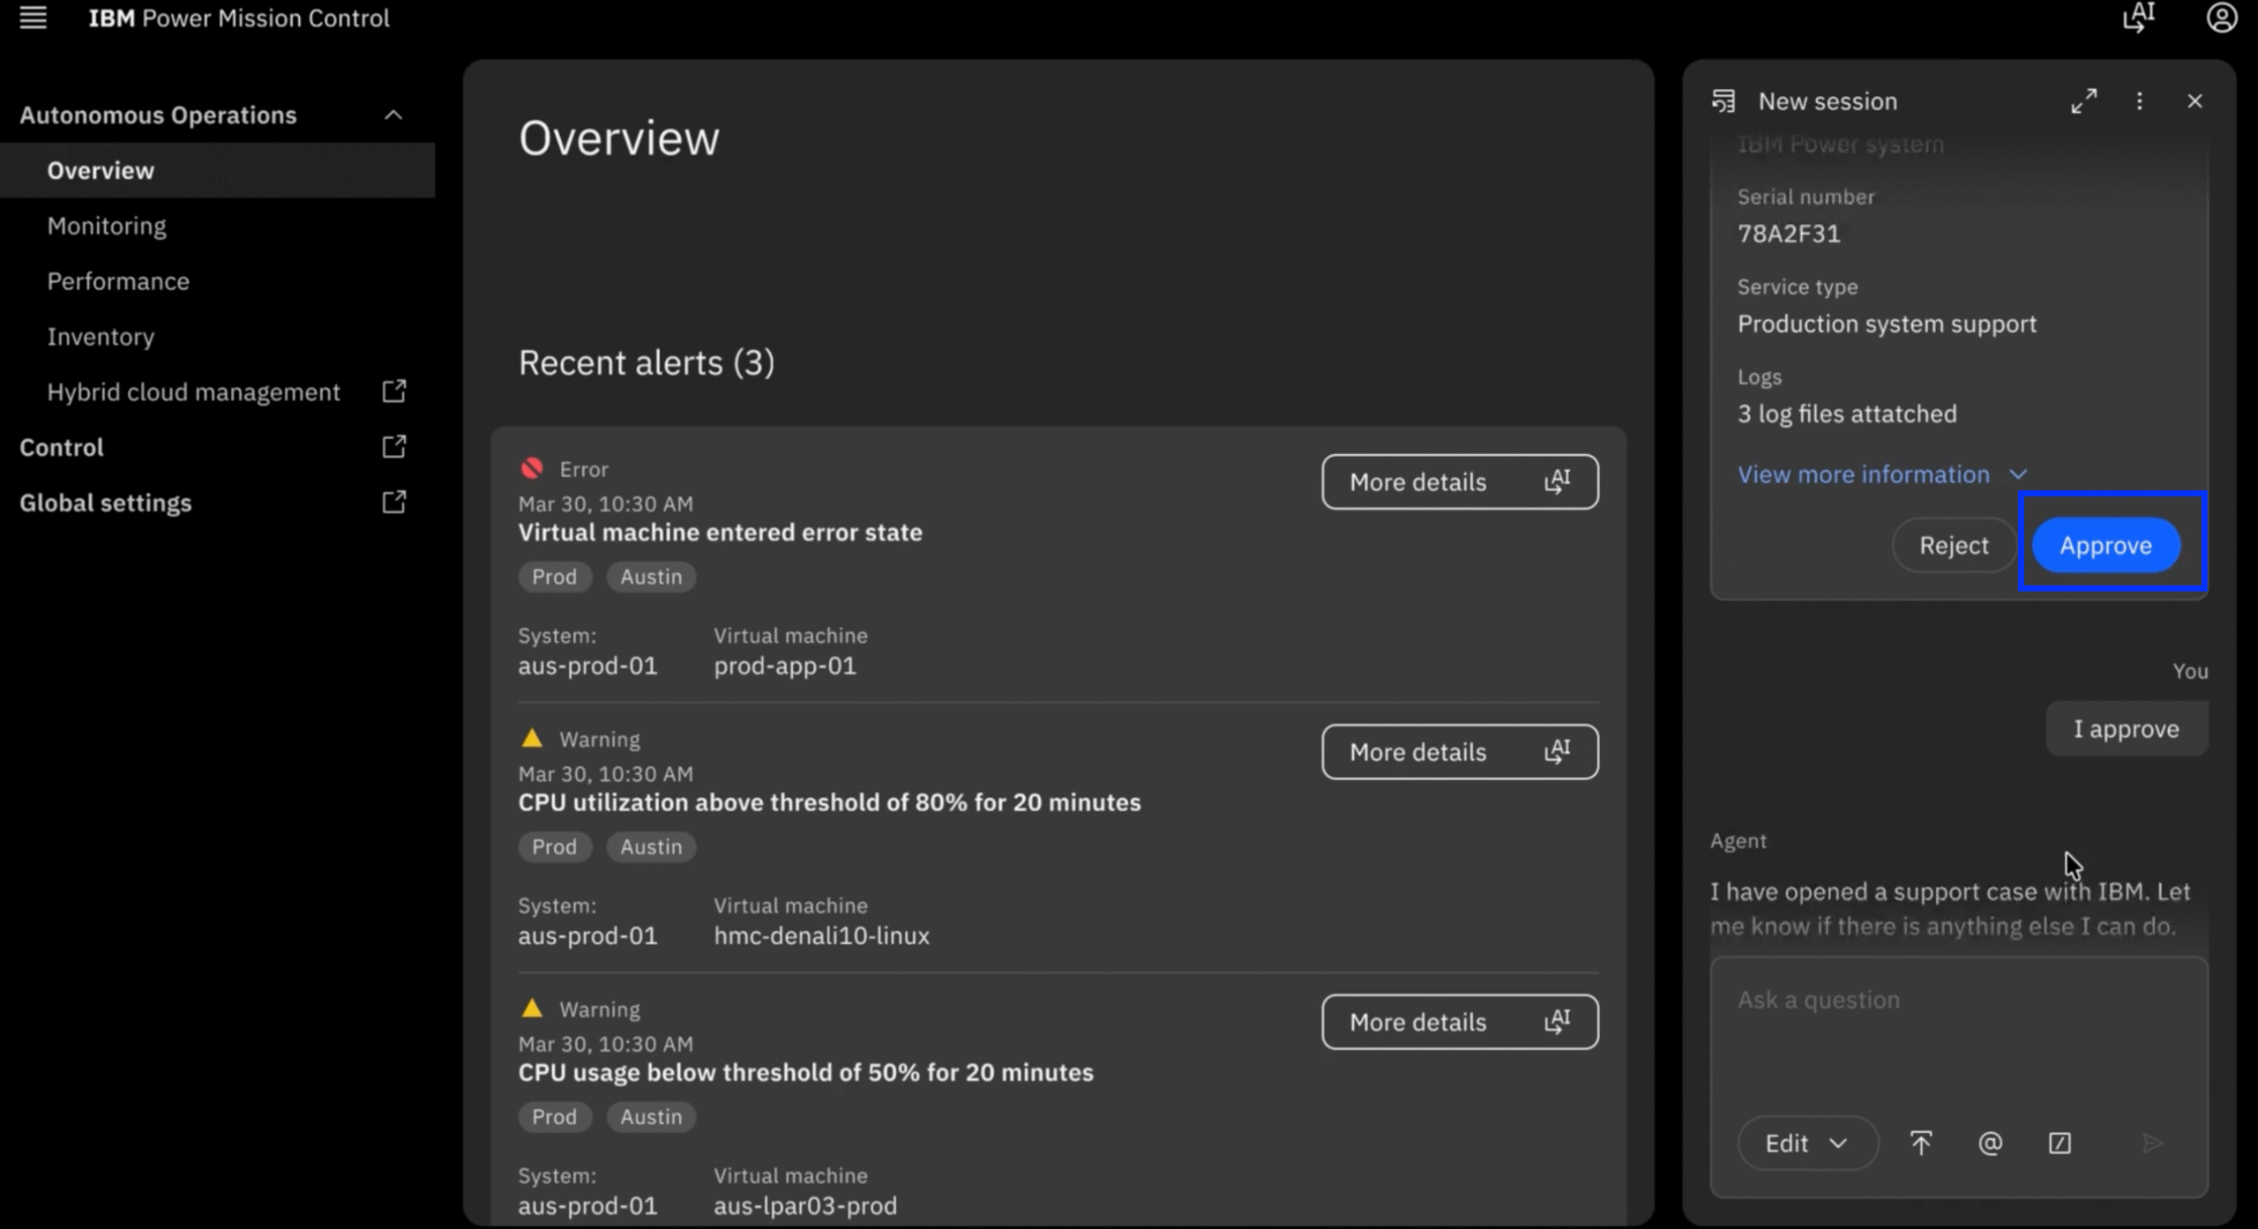Screen dimensions: 2258x1229
Task: Navigate to Inventory
Action: [x=101, y=337]
